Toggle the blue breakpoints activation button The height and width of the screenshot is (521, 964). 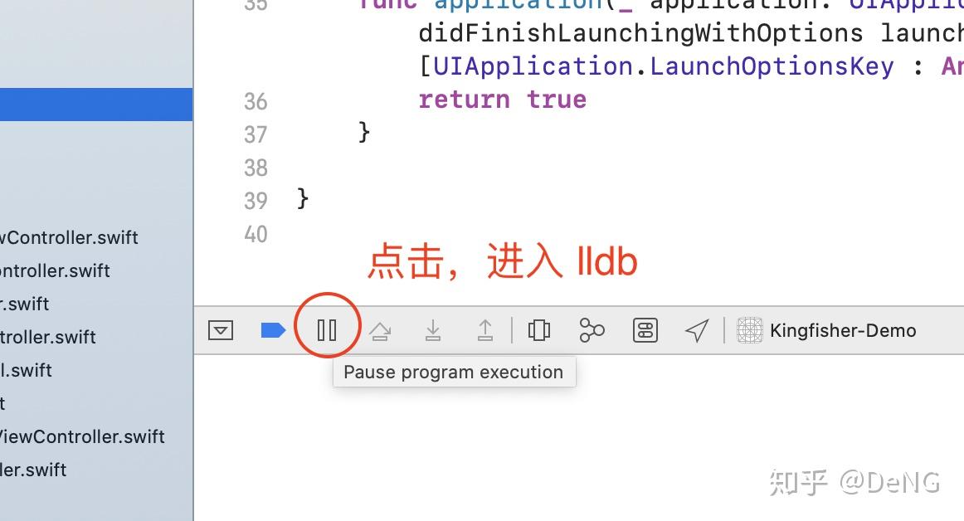(x=273, y=330)
